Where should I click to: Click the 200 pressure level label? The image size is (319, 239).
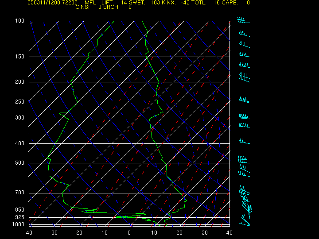(20, 82)
